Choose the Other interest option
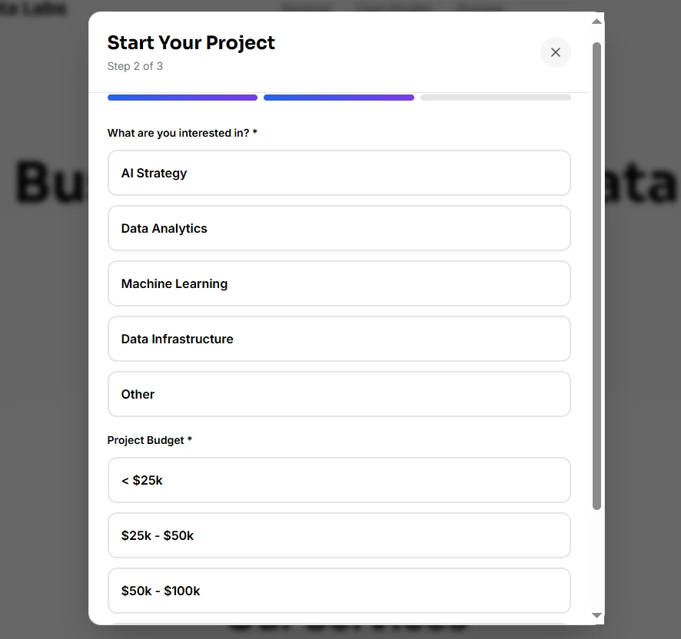The width and height of the screenshot is (681, 639). (x=339, y=394)
